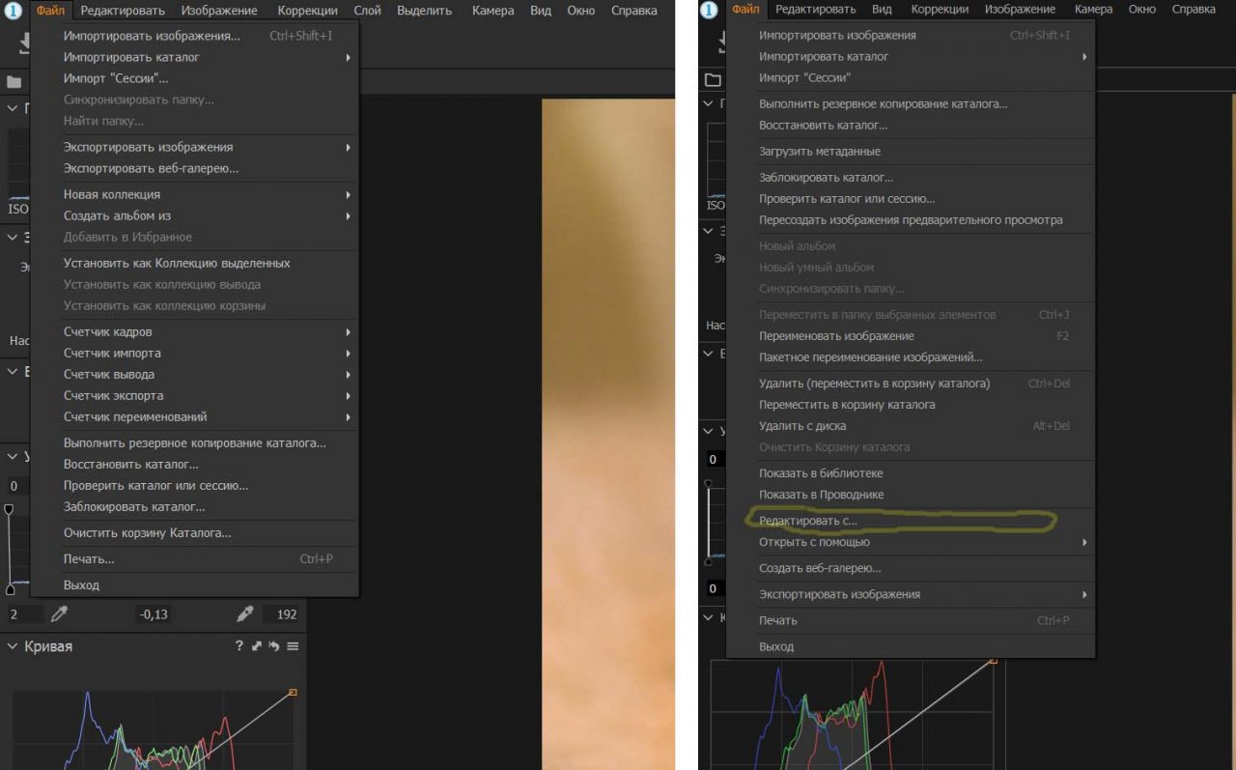Collapse the Кривая panel chevron
Image resolution: width=1236 pixels, height=770 pixels.
pos(14,646)
